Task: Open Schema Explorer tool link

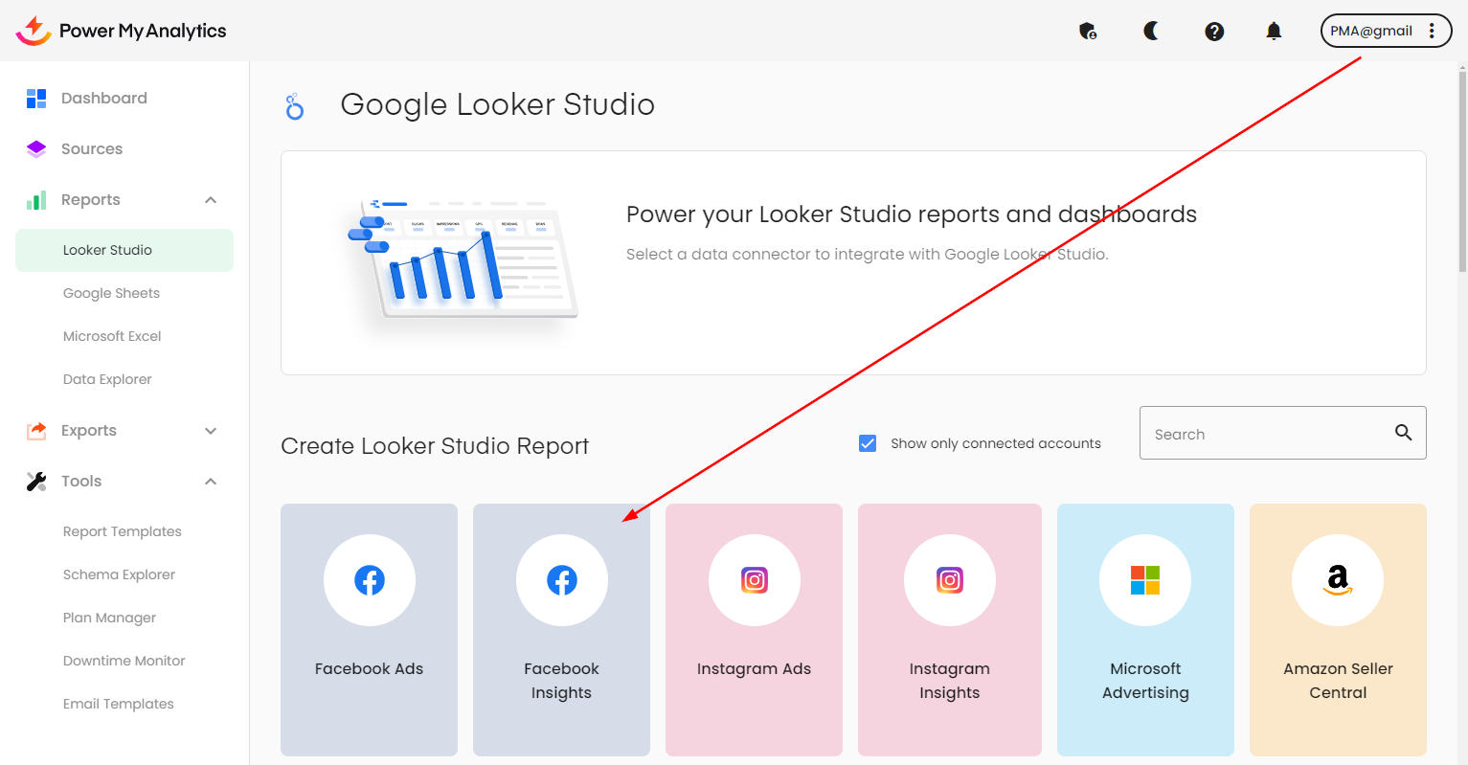Action: pyautogui.click(x=119, y=574)
